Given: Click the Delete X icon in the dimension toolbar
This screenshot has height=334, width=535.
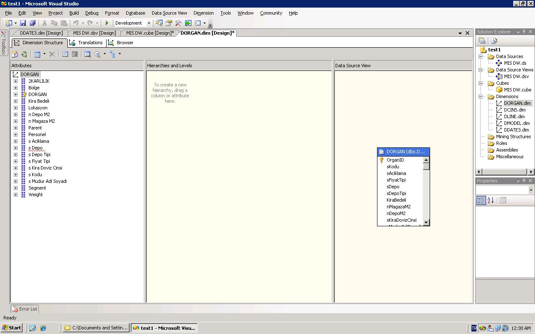Looking at the screenshot, I should 52,54.
